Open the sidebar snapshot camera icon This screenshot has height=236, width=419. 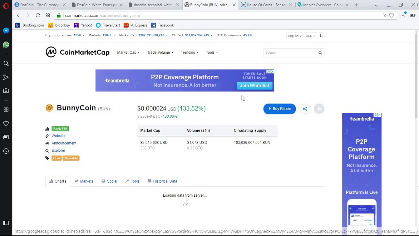[6, 91]
